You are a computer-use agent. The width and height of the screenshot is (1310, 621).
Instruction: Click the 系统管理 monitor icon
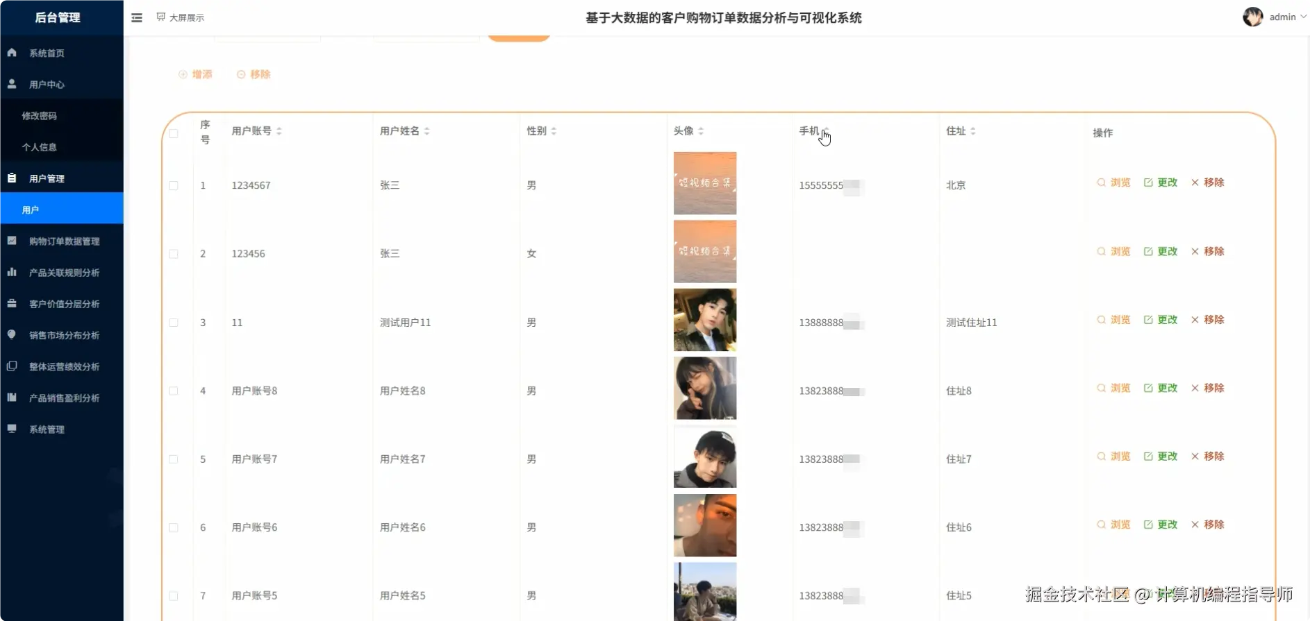pos(12,428)
